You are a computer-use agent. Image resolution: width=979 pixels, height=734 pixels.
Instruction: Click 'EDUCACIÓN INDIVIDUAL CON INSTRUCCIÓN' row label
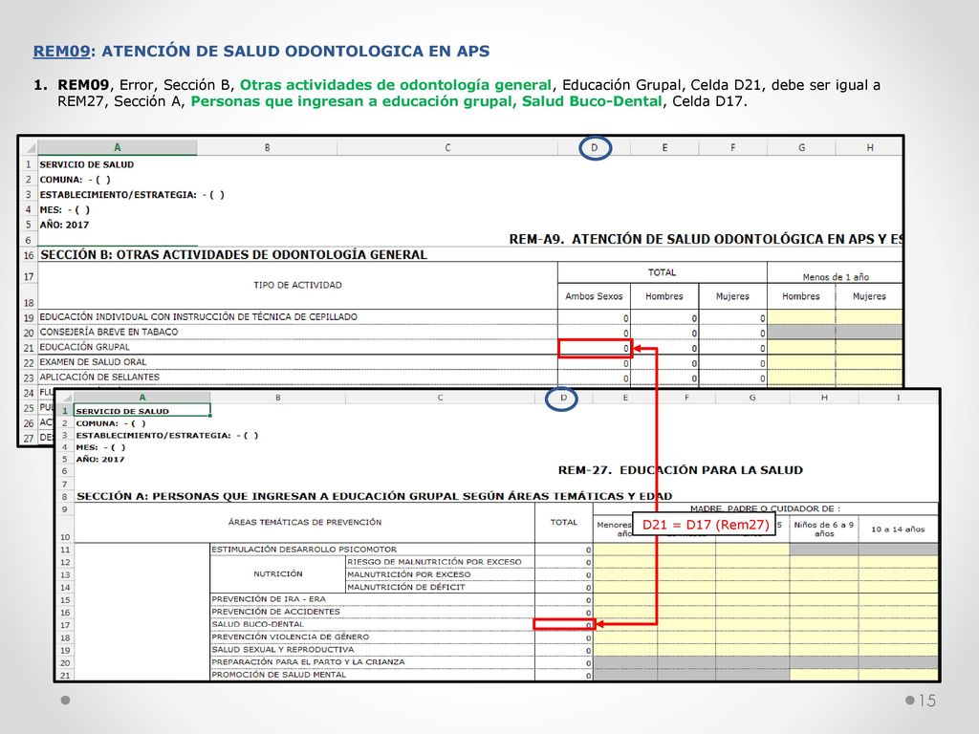point(199,317)
